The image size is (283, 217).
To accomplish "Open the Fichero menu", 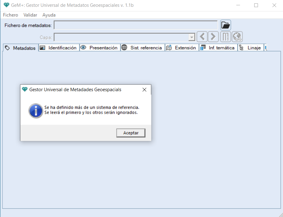I will click(11, 15).
